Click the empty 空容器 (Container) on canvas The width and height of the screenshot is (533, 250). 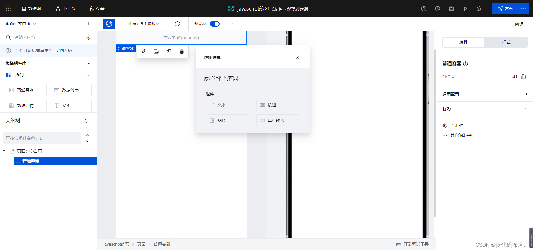[181, 38]
